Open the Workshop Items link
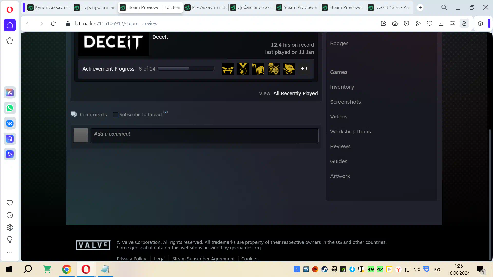 tap(350, 132)
